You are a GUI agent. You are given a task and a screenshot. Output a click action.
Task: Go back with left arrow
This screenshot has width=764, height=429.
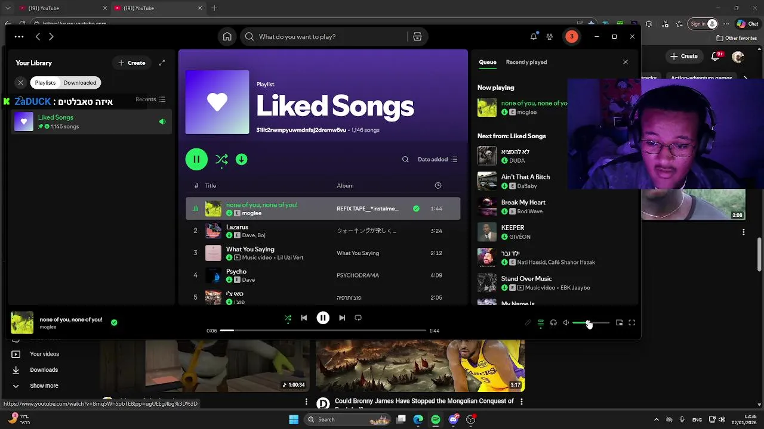(x=38, y=37)
